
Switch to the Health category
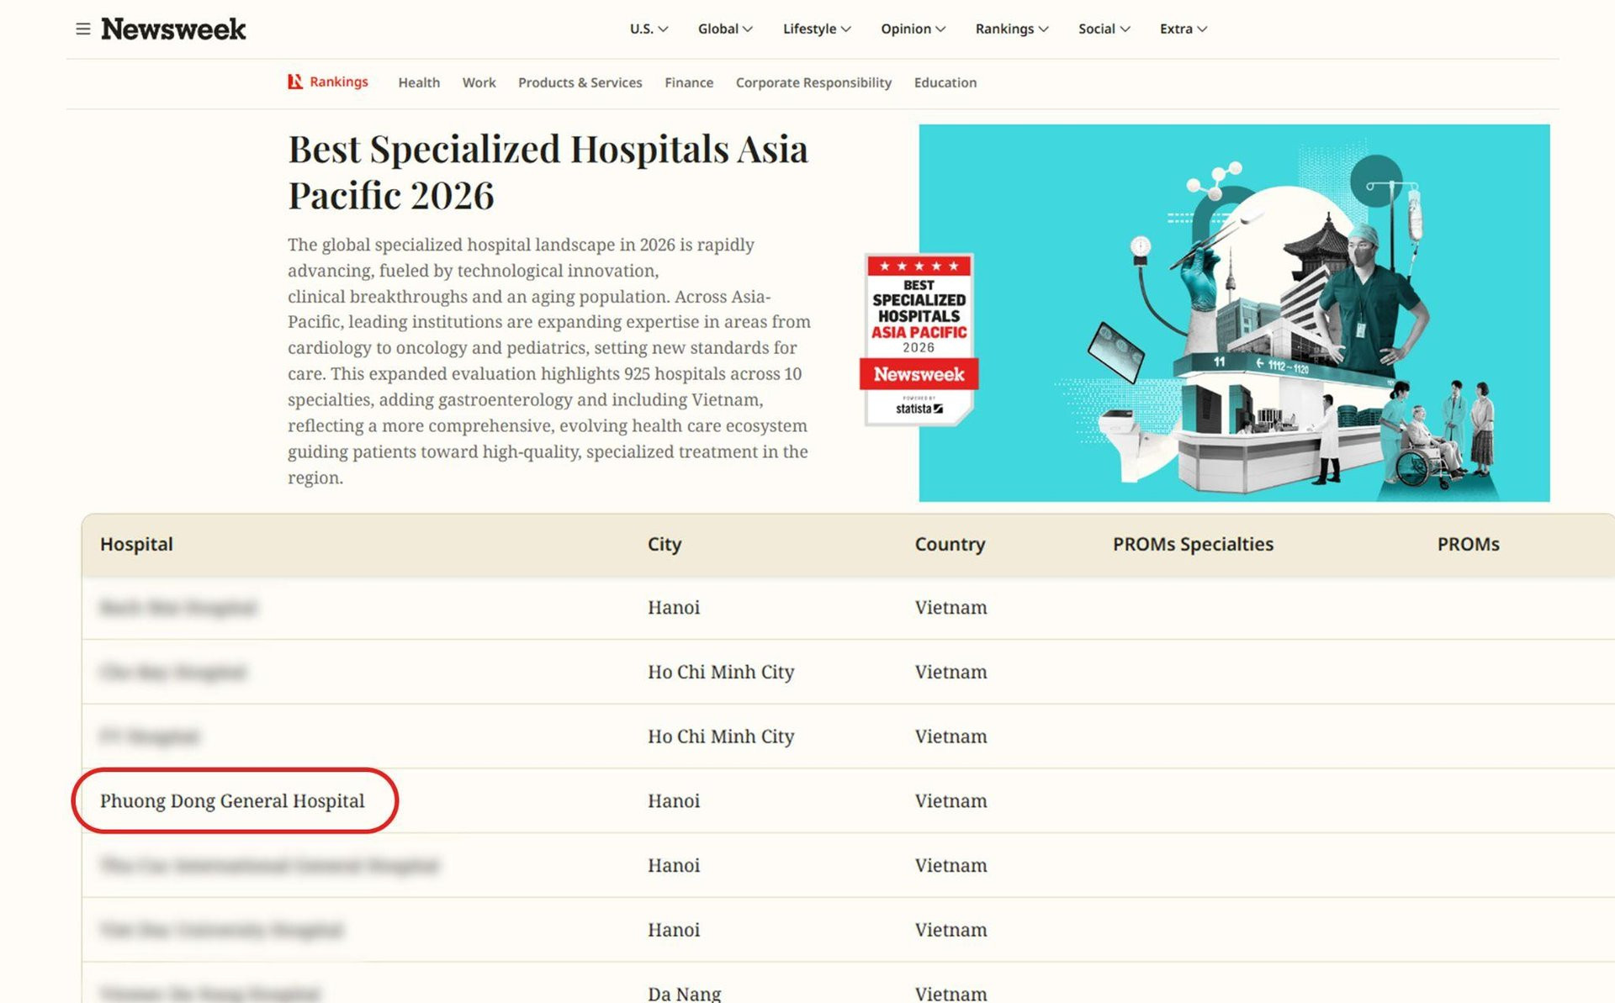coord(419,82)
